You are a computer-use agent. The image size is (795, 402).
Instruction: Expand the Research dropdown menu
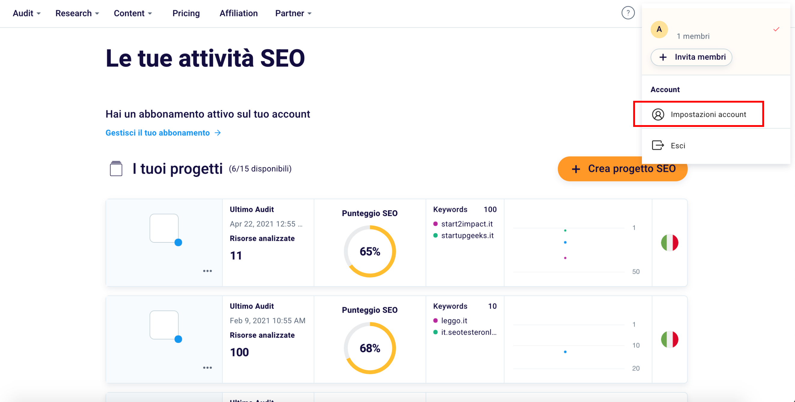[77, 13]
